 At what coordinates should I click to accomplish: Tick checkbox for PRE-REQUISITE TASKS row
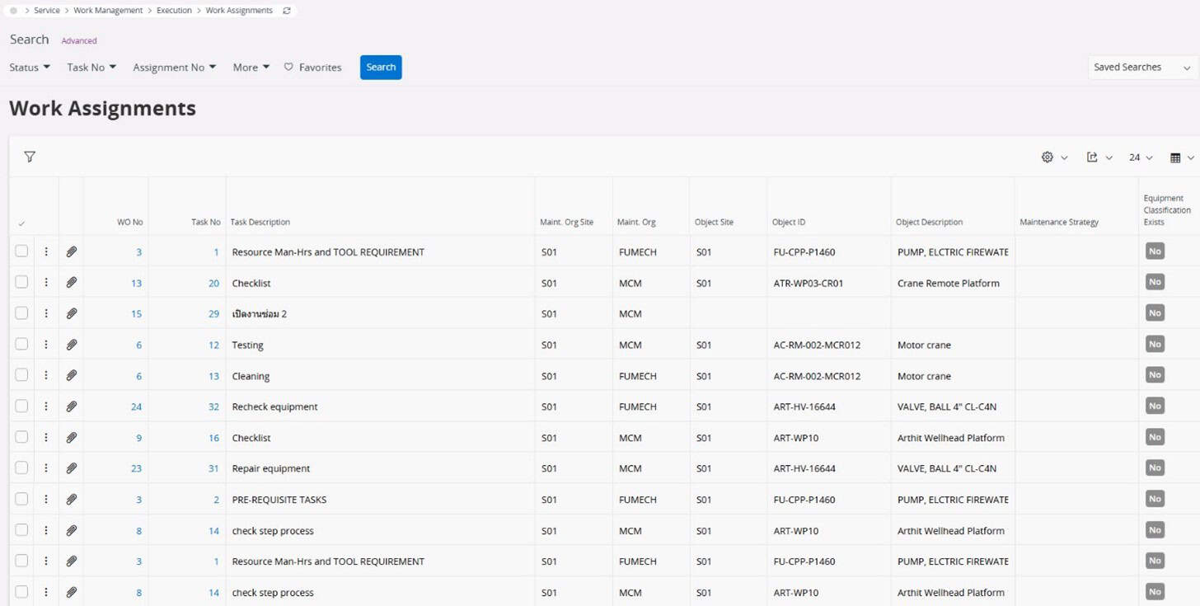point(21,499)
